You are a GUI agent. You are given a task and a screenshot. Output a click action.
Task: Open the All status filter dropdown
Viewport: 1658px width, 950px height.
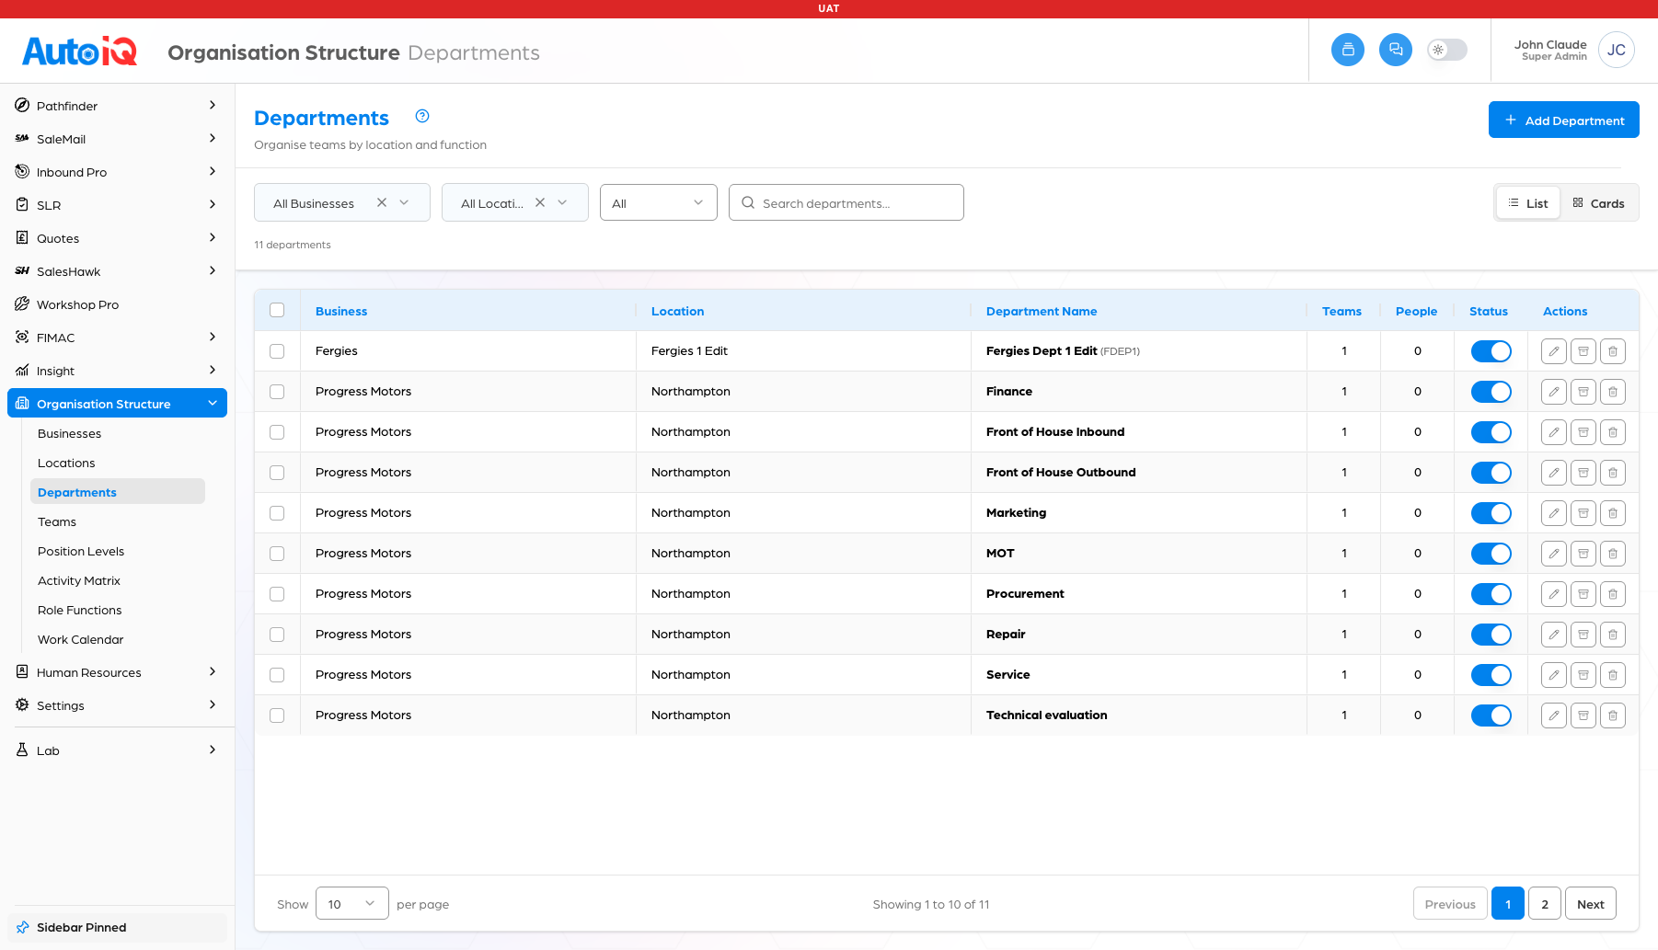[659, 202]
